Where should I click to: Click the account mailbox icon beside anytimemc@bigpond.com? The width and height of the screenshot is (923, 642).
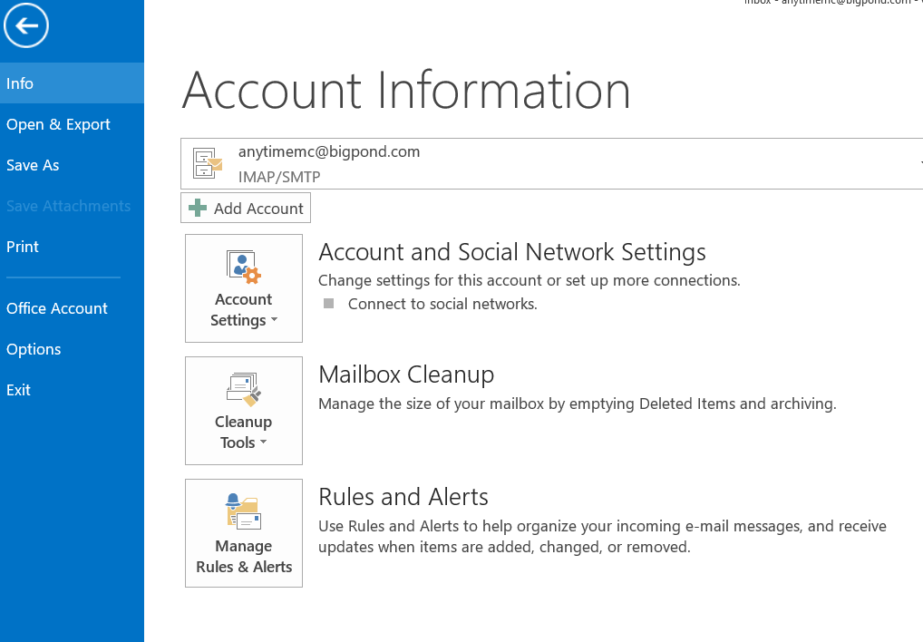(208, 163)
